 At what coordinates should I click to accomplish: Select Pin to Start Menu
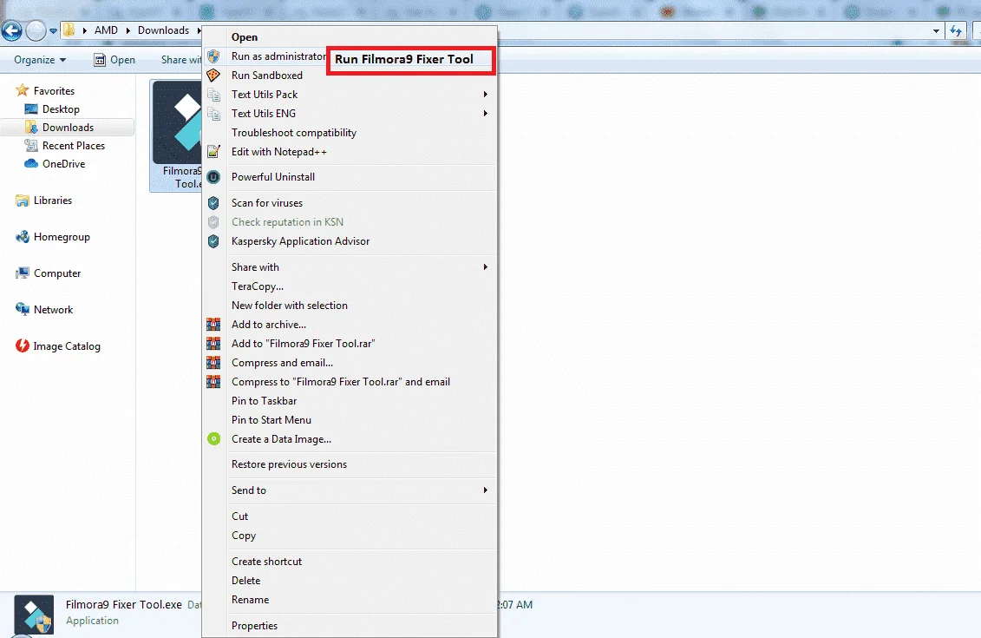coord(349,420)
